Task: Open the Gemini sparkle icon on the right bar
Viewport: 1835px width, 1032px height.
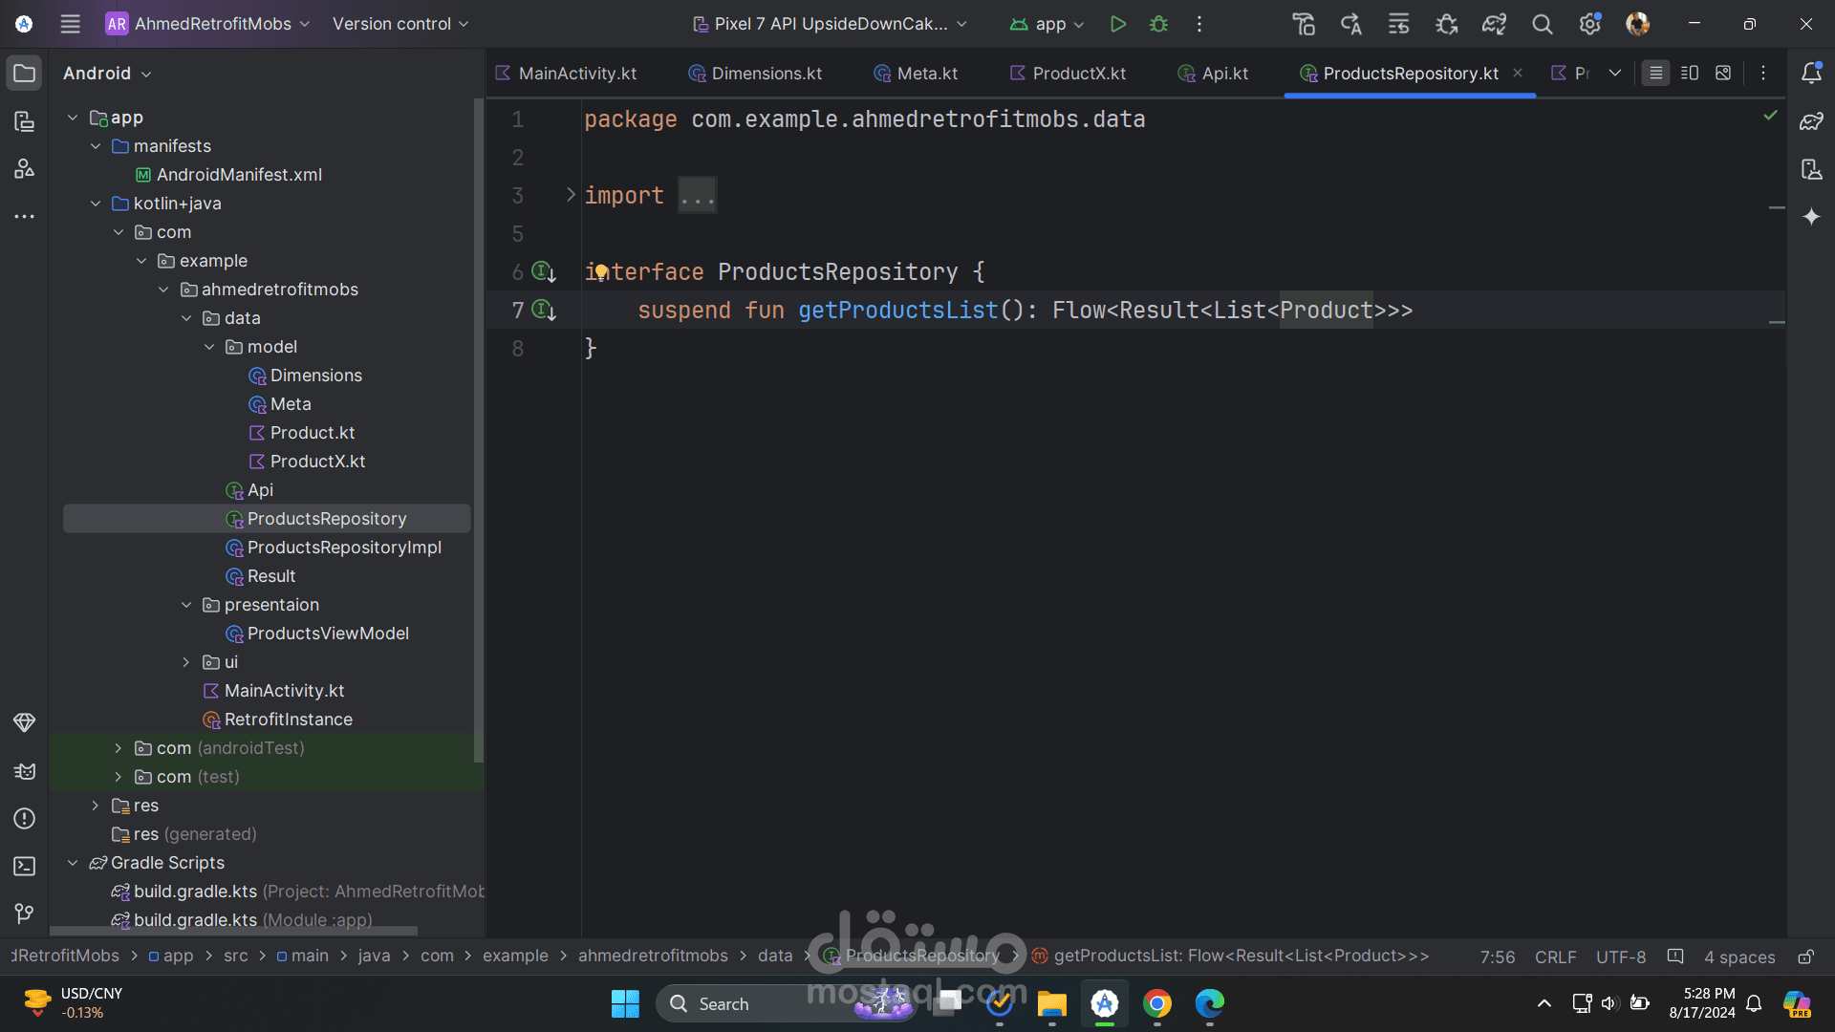Action: point(1811,217)
